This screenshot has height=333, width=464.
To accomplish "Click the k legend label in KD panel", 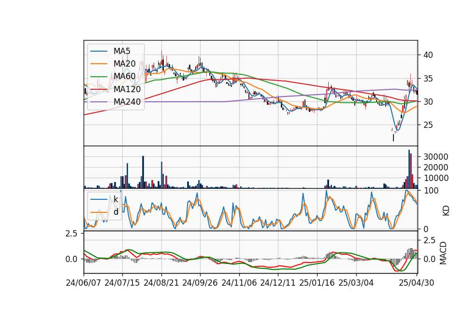I will click(116, 199).
